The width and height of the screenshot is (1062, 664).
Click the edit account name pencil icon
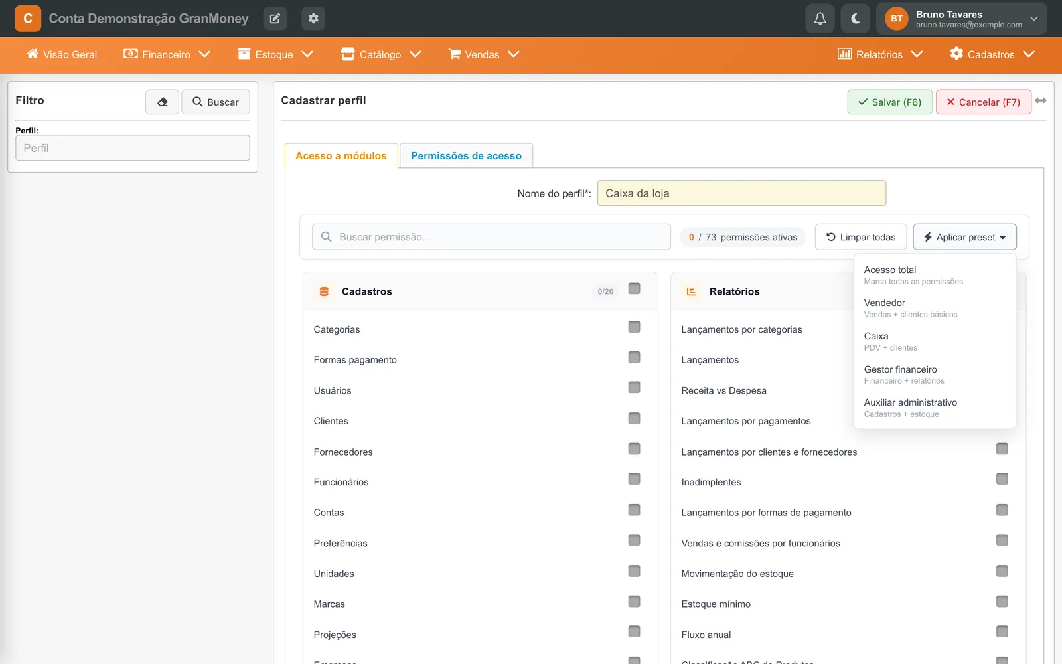point(275,19)
